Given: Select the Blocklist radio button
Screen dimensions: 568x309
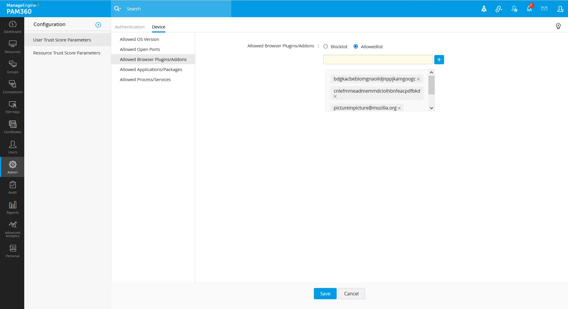Looking at the screenshot, I should (x=326, y=46).
